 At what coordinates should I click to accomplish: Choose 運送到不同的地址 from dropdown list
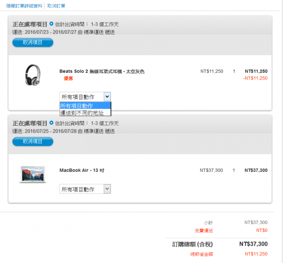(85, 113)
